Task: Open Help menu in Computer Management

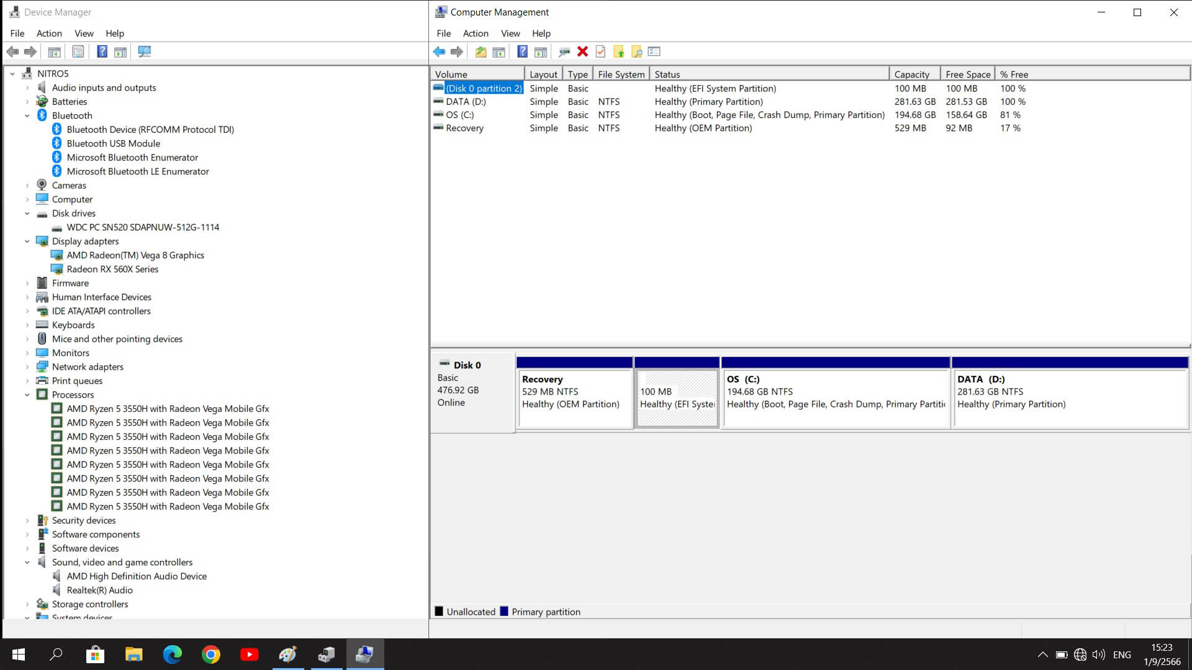Action: [x=541, y=33]
